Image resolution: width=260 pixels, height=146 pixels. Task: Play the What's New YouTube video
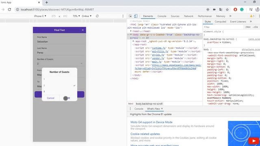[253, 141]
